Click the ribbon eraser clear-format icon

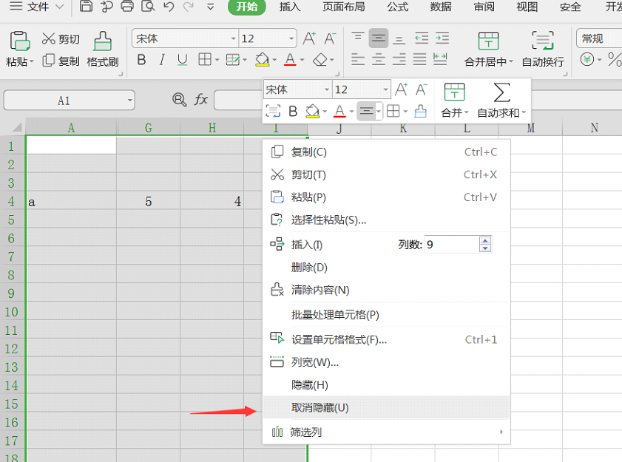coord(320,60)
